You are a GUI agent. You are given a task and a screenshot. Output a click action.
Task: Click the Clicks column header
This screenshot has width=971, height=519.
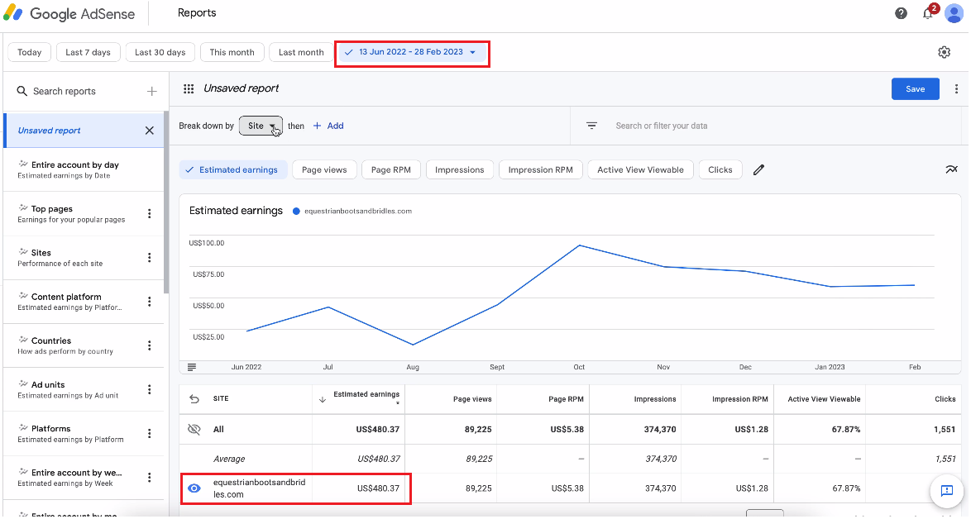[945, 400]
